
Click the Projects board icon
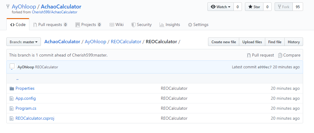[78, 25]
